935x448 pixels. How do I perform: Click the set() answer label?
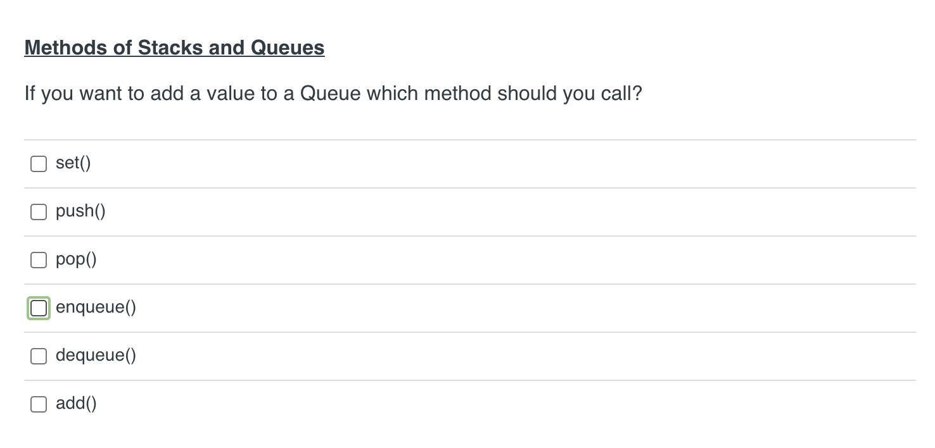pos(73,163)
